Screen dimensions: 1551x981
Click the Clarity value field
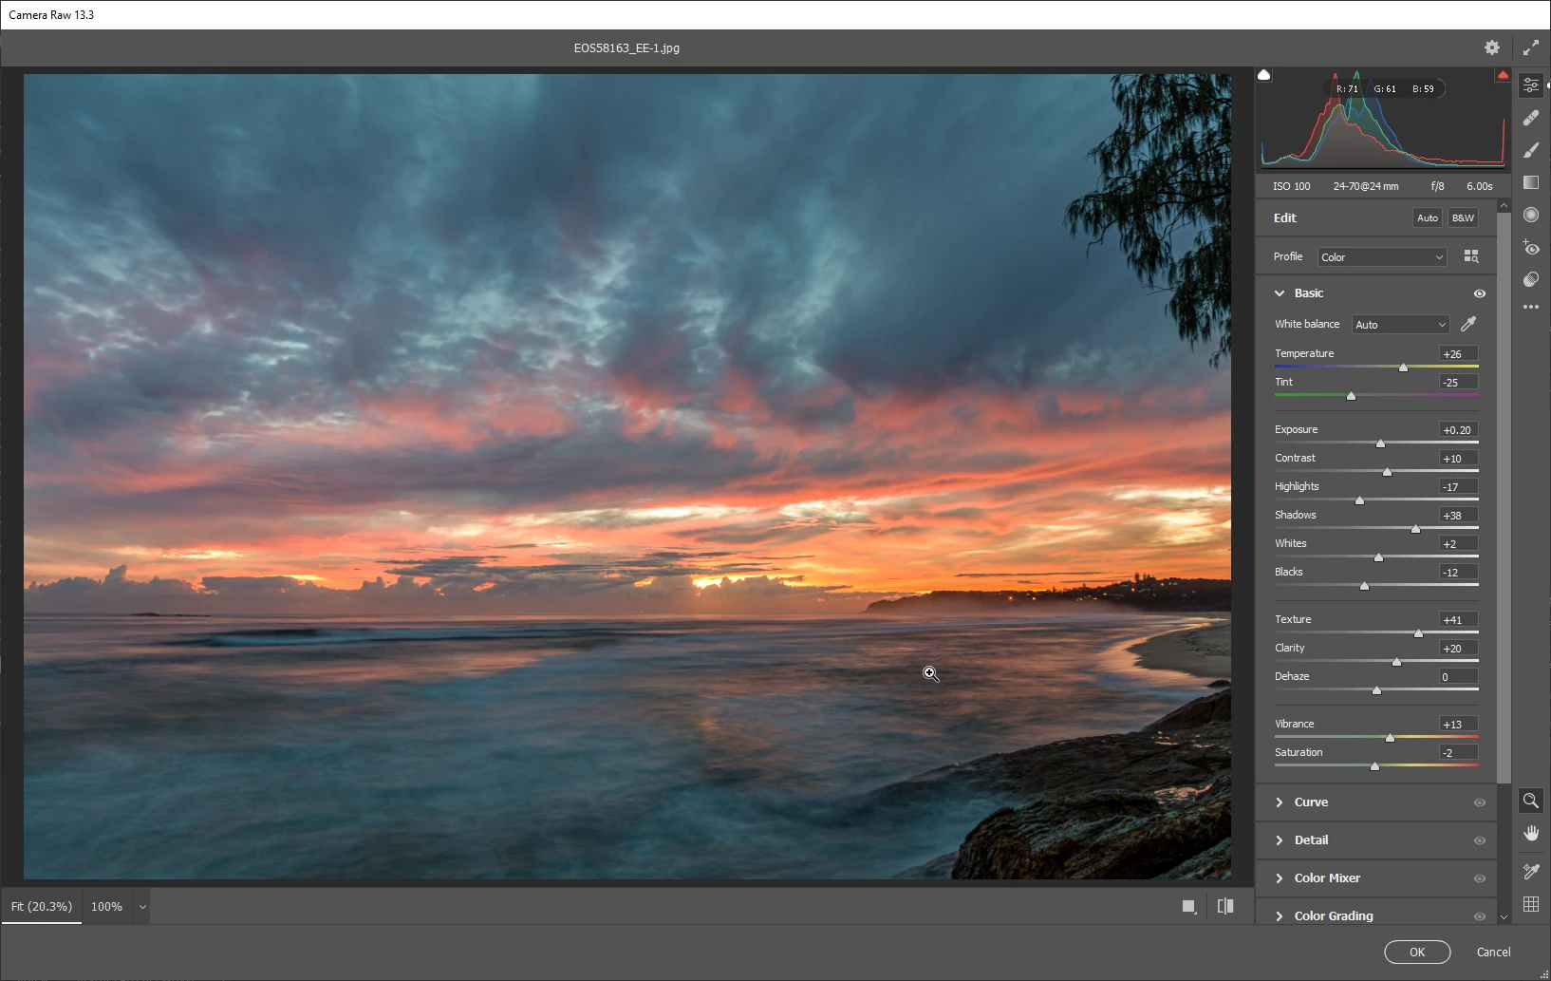(1458, 648)
